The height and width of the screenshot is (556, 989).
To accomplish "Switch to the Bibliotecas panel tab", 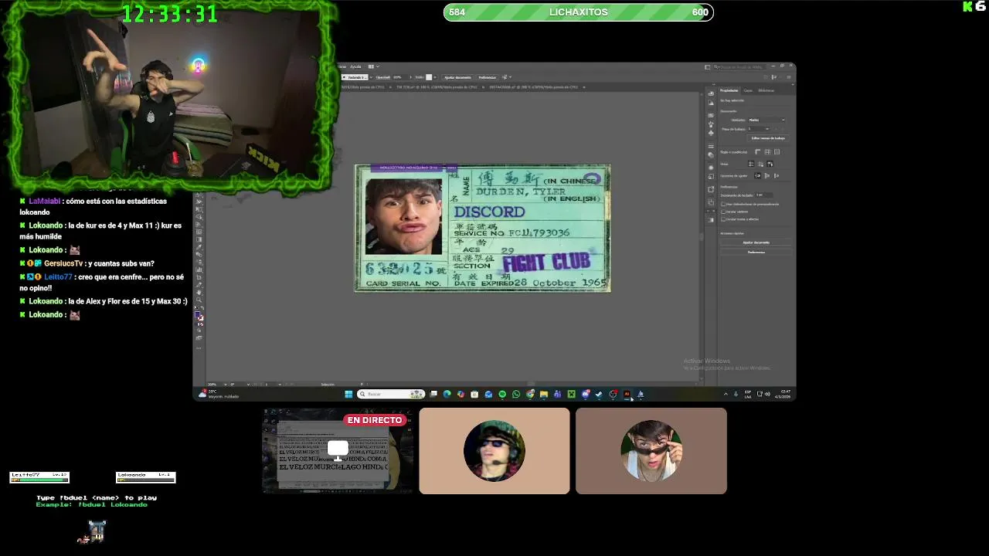I will [766, 90].
